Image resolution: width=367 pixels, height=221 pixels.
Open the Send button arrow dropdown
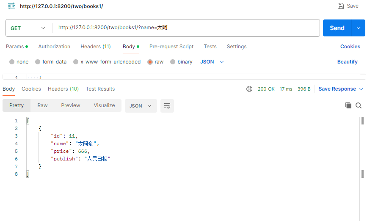pos(359,28)
